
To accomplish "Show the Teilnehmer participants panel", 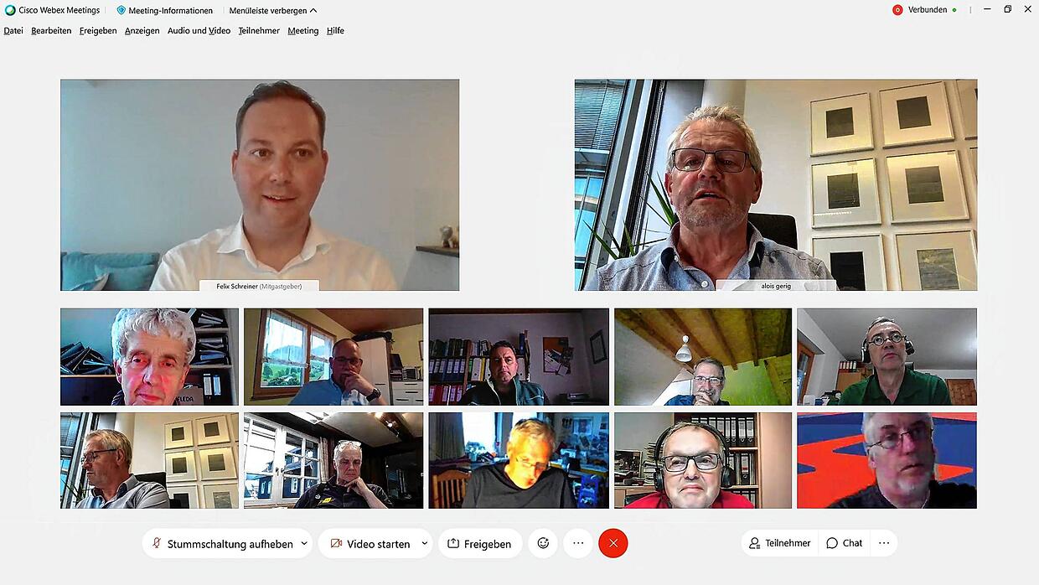I will tap(780, 543).
